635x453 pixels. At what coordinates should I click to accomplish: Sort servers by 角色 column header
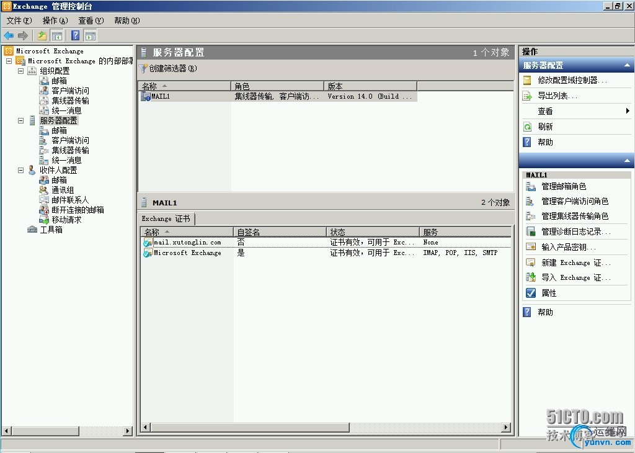coord(277,86)
